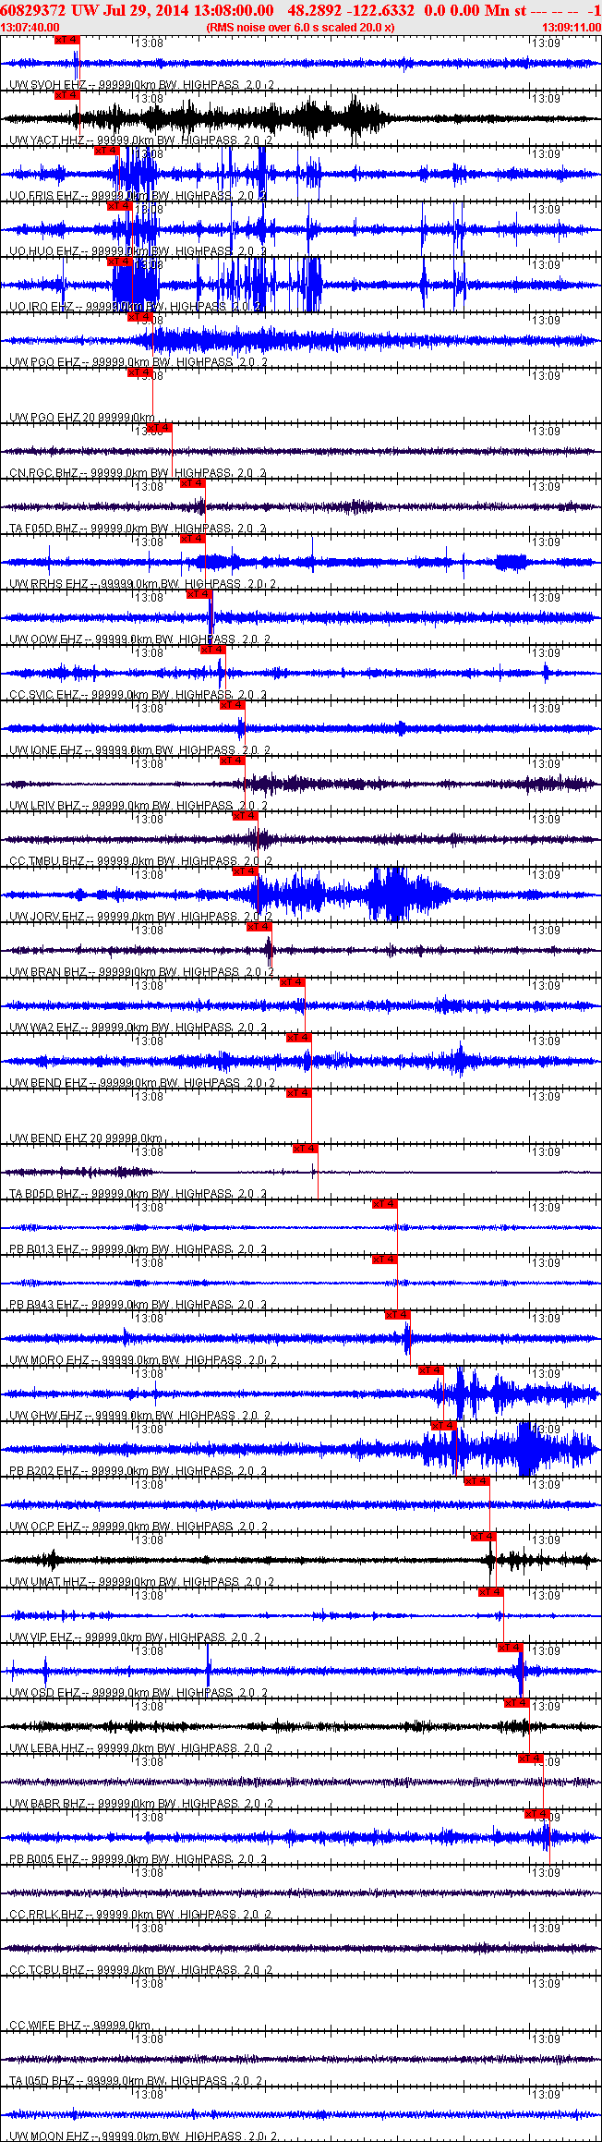Select red arrival flag on UW.MORO trace
The image size is (602, 2142).
(397, 1315)
